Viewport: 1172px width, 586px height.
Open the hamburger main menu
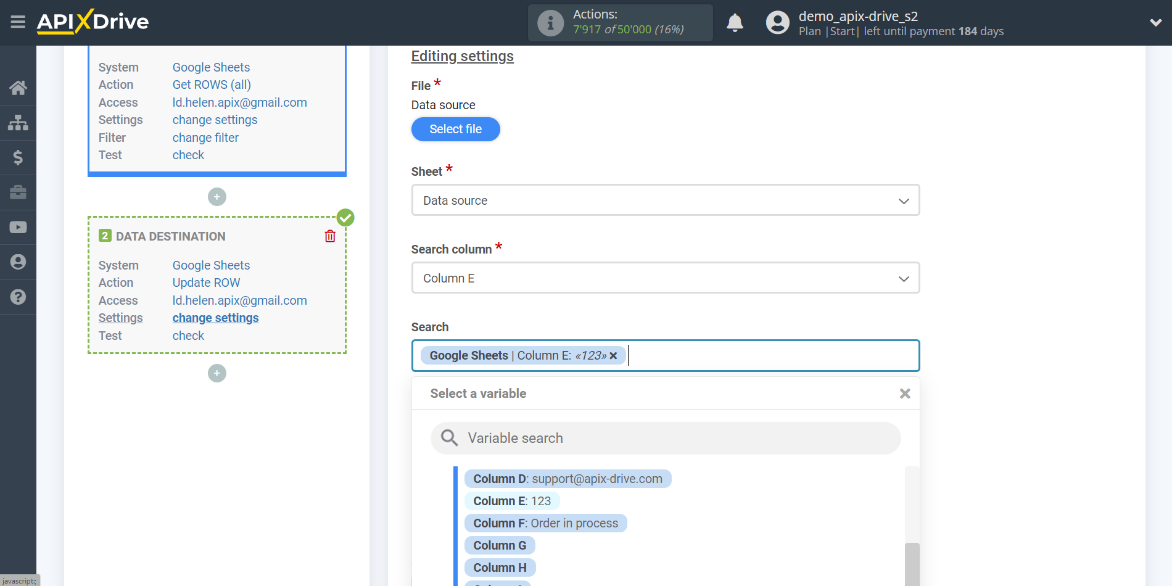(18, 22)
